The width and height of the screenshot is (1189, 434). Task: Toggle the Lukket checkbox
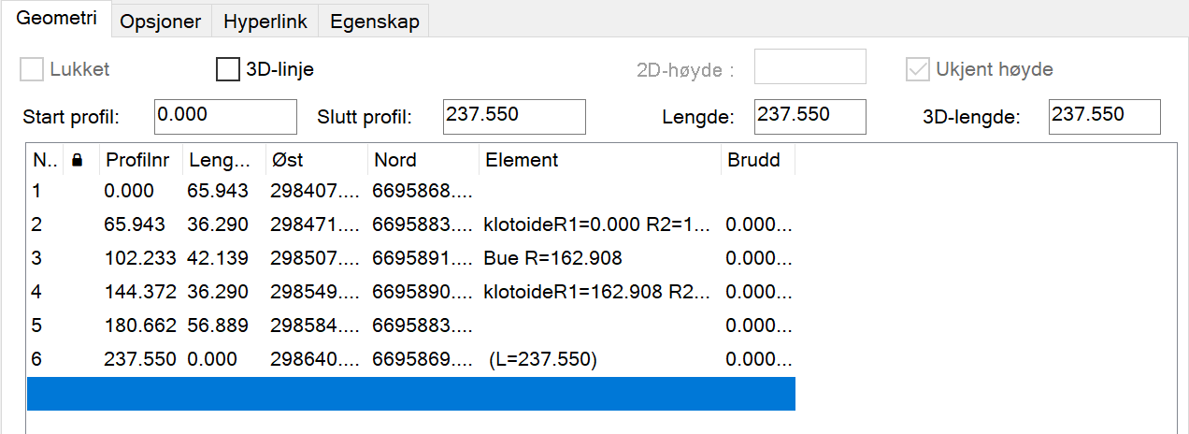tap(33, 69)
